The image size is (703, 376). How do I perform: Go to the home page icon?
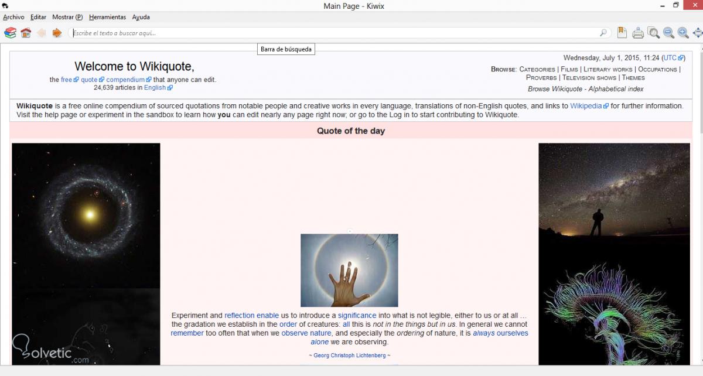[x=26, y=33]
